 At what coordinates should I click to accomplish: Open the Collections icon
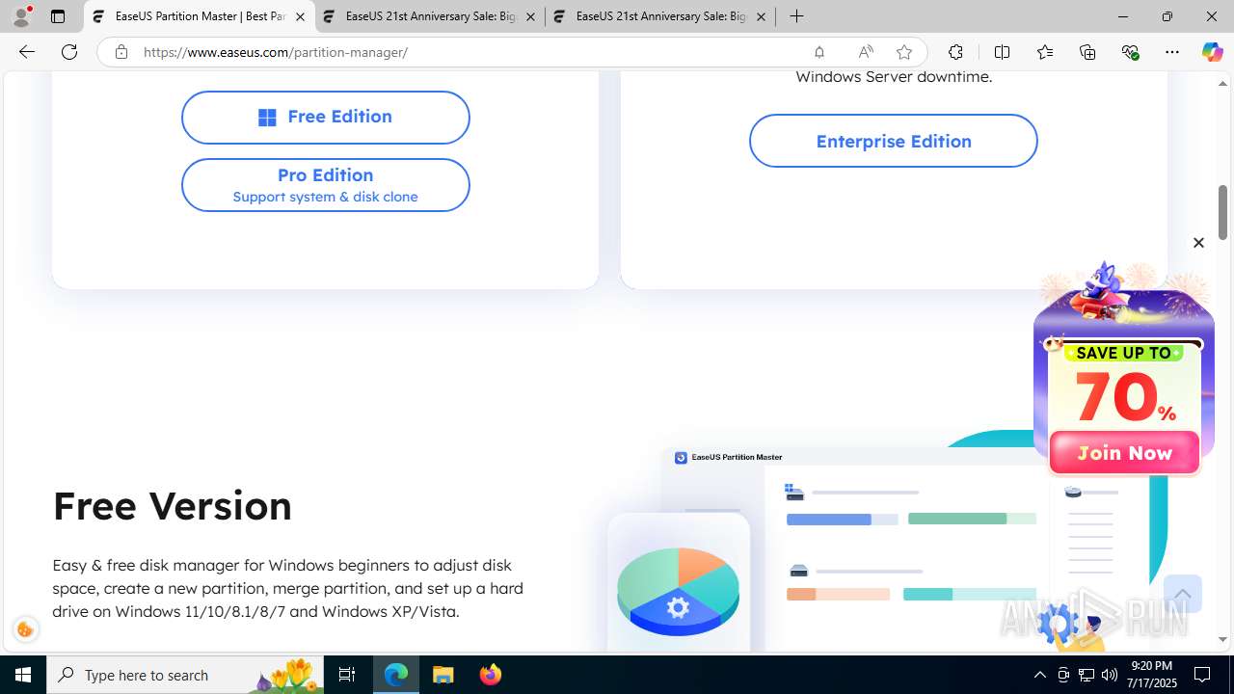point(1087,52)
